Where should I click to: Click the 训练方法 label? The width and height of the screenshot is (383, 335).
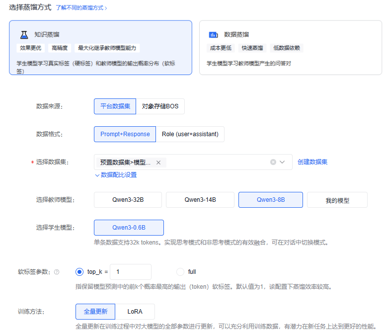coord(31,312)
